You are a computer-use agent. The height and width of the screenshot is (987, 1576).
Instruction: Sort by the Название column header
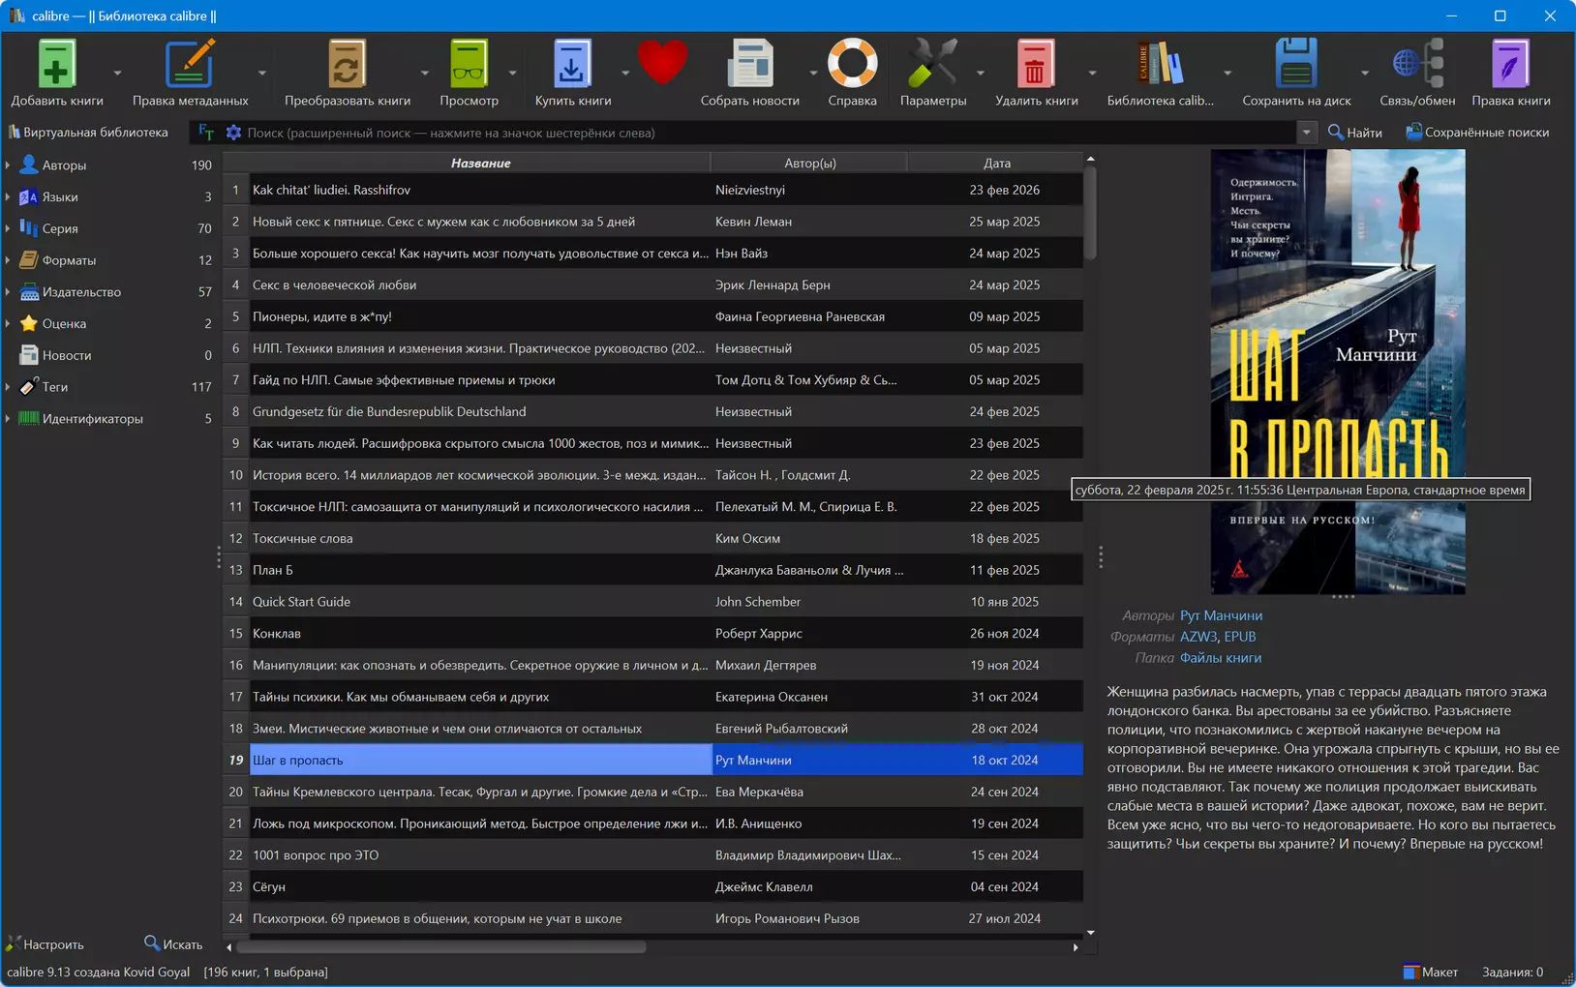click(480, 164)
